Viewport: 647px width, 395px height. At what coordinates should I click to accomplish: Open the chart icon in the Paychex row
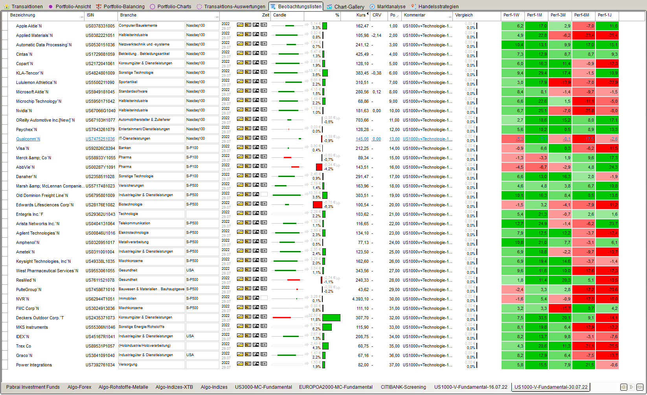pyautogui.click(x=240, y=128)
